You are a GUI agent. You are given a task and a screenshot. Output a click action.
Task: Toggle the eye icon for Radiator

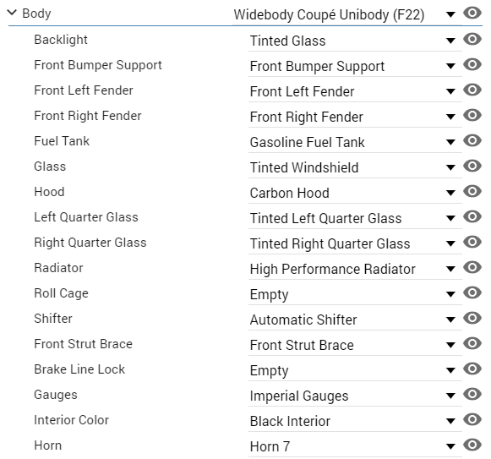472,267
